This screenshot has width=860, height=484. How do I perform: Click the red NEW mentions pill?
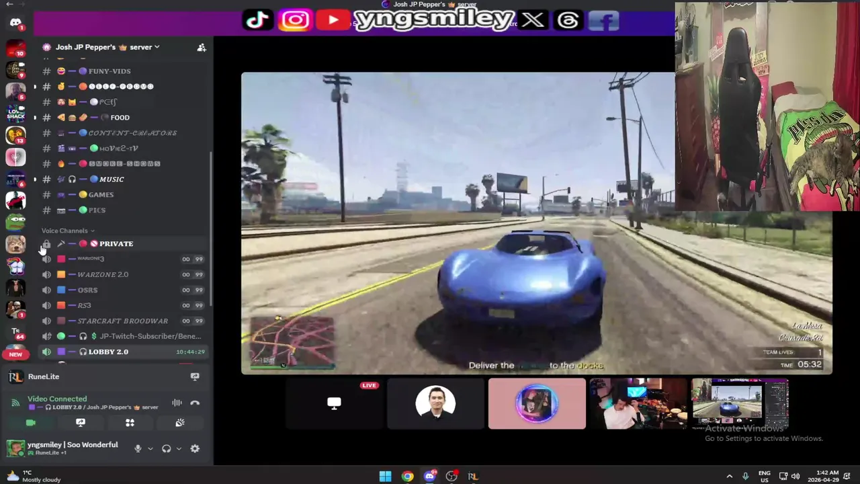click(15, 354)
